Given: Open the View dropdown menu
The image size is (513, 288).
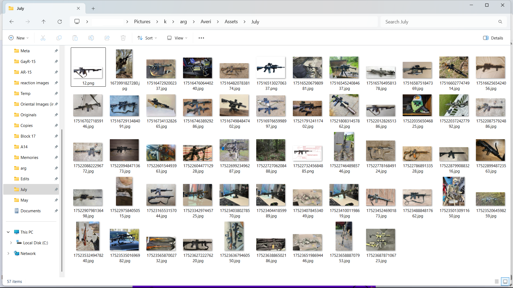Looking at the screenshot, I should point(177,38).
